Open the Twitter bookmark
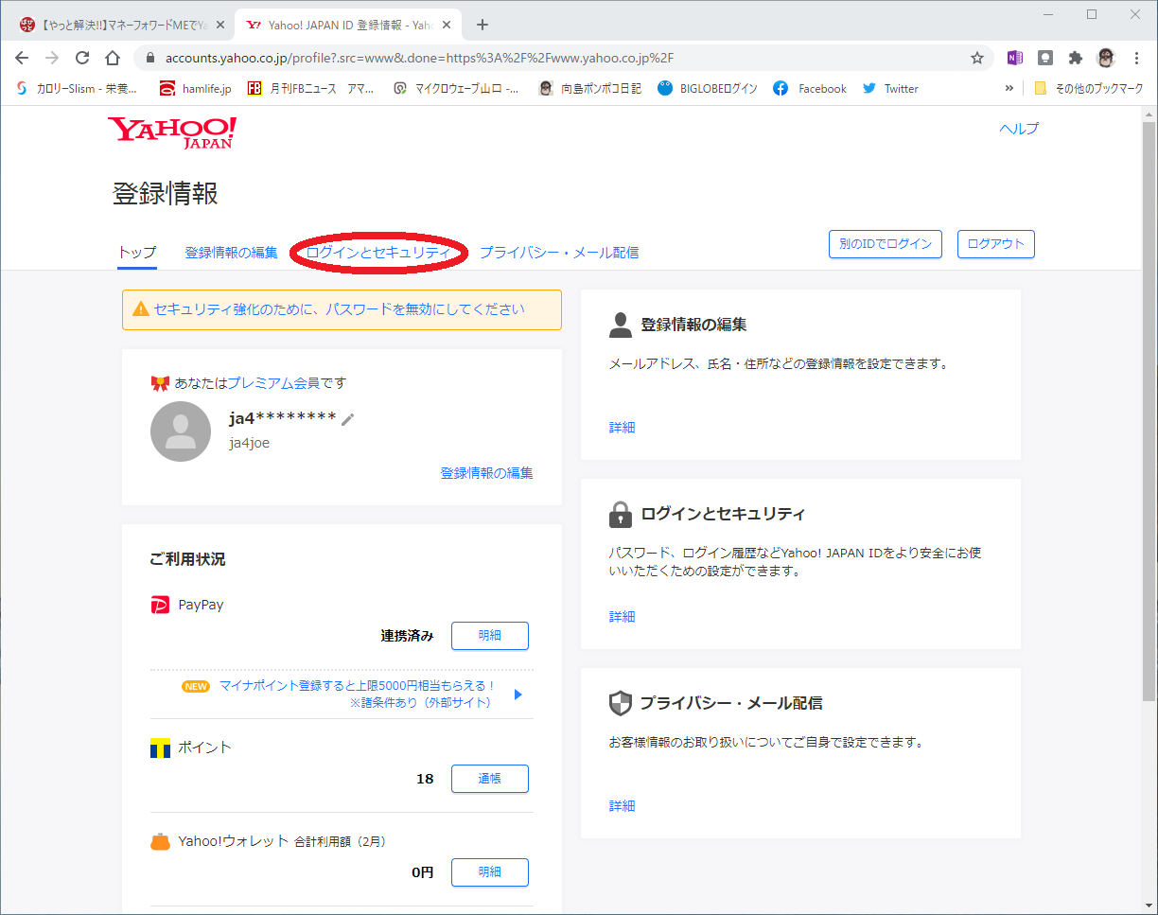The height and width of the screenshot is (915, 1158). 889,88
